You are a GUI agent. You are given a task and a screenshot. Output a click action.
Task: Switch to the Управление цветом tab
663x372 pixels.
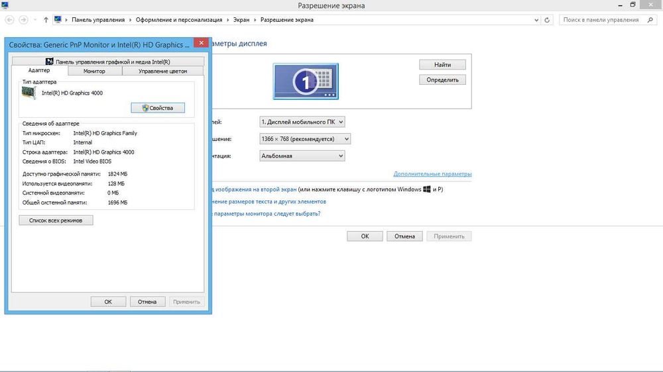pyautogui.click(x=163, y=71)
